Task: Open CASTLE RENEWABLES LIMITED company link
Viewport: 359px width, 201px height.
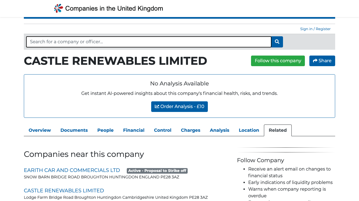Action: click(64, 190)
